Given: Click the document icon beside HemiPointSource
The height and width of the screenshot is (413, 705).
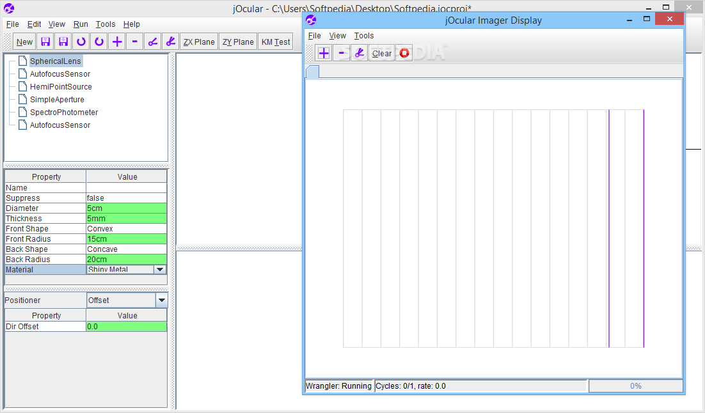Looking at the screenshot, I should 22,87.
